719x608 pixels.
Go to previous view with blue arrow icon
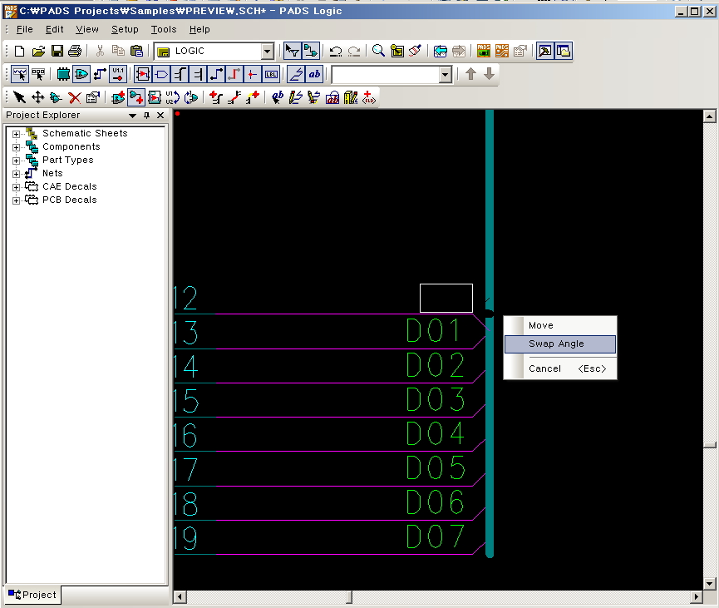click(441, 51)
